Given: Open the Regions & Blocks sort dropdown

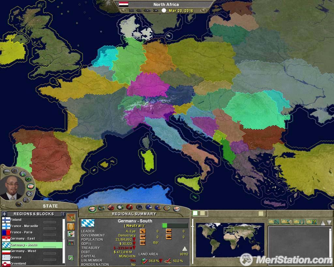Looking at the screenshot, I should pyautogui.click(x=63, y=214).
